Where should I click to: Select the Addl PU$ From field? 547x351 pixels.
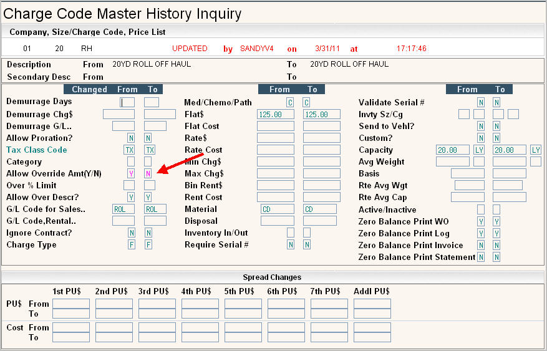coord(372,304)
